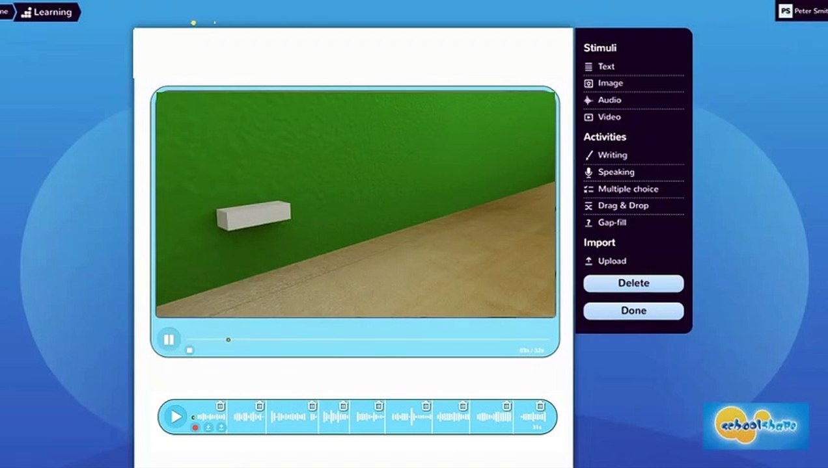Open the Learning breadcrumb tab
The image size is (828, 468).
pyautogui.click(x=47, y=12)
